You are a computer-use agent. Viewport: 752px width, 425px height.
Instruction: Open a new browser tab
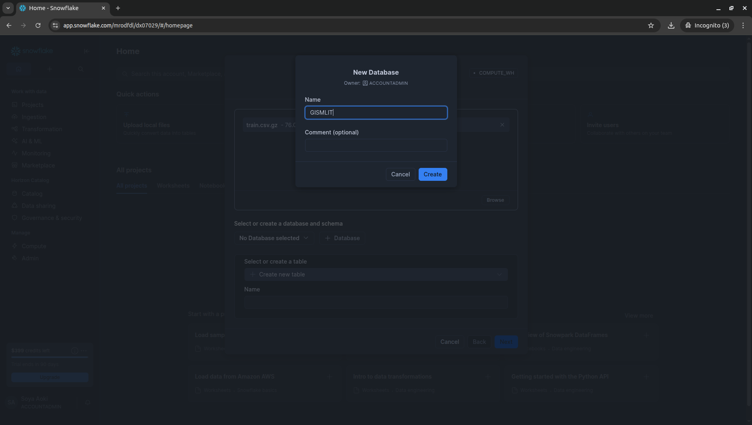point(118,8)
